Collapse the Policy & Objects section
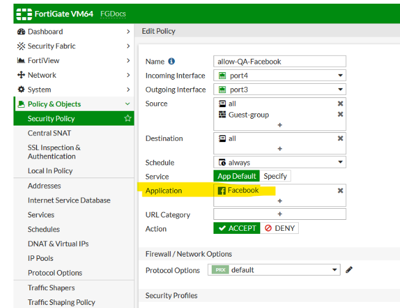 (x=128, y=104)
